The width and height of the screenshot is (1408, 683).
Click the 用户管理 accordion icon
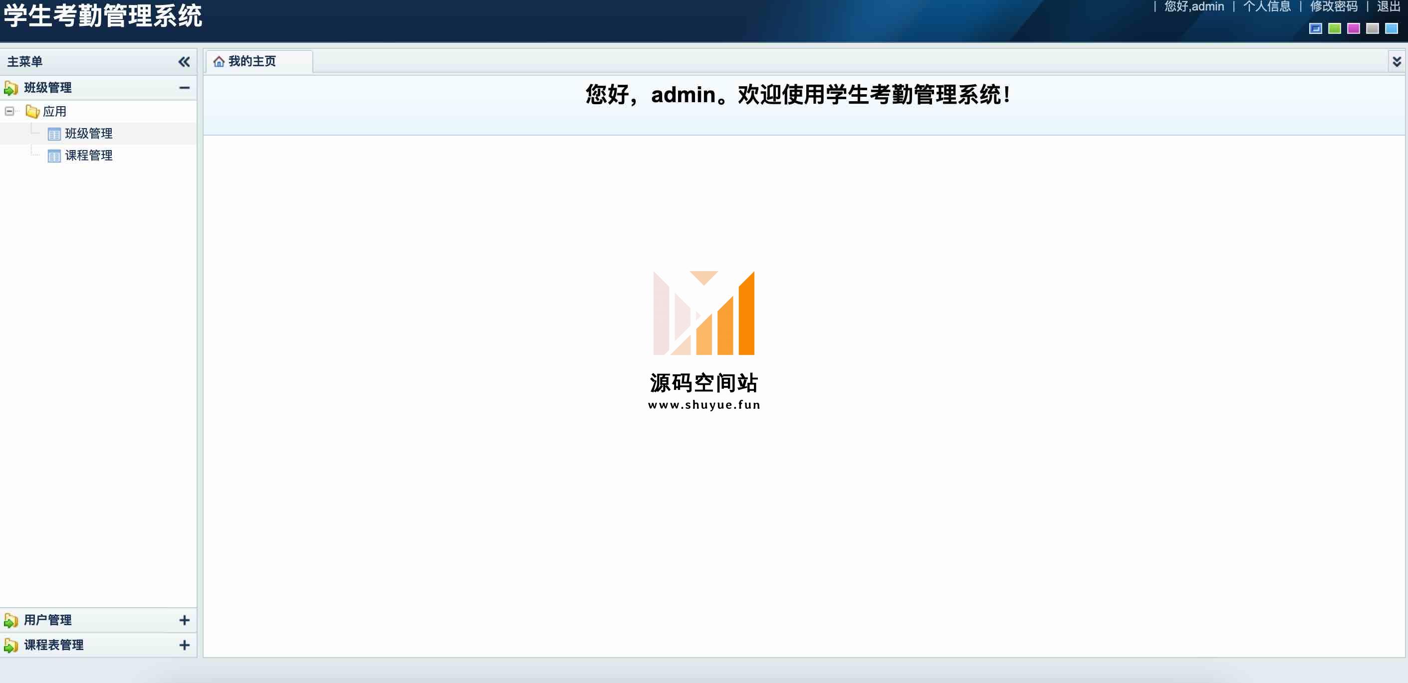(x=11, y=620)
